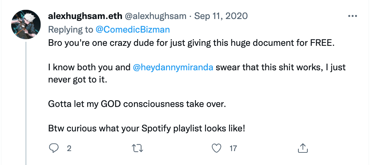
Task: Open the three-dot more options menu
Action: [353, 16]
